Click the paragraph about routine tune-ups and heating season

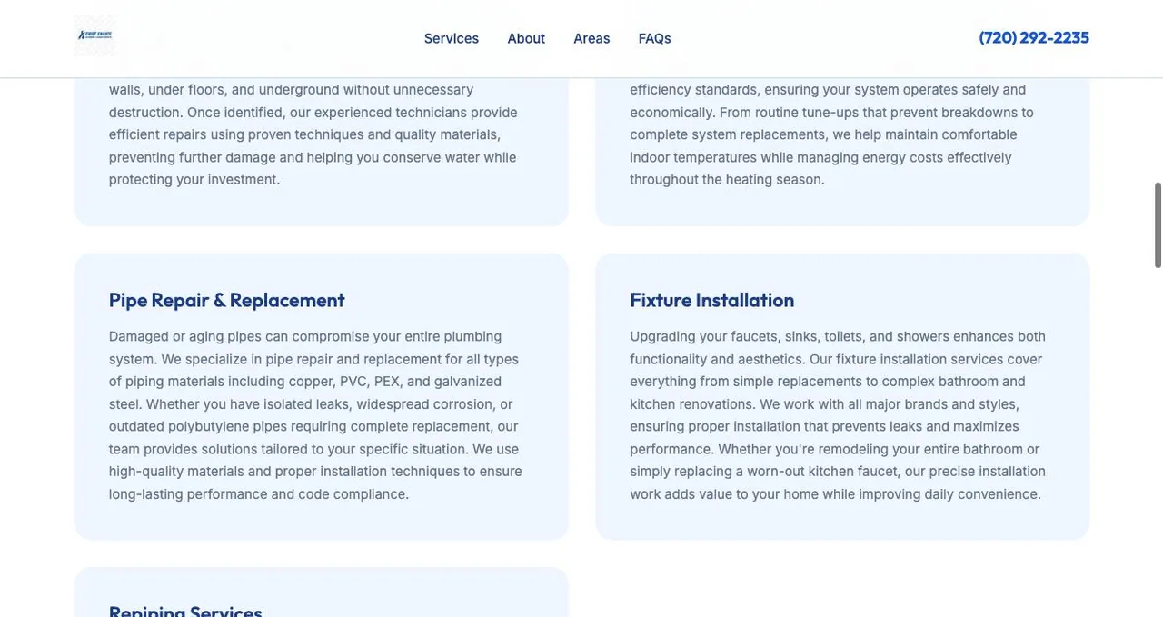[x=833, y=124]
